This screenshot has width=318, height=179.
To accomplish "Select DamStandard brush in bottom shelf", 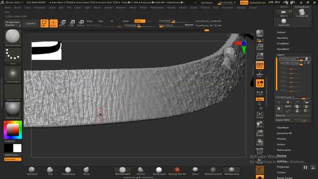I will [123, 171].
